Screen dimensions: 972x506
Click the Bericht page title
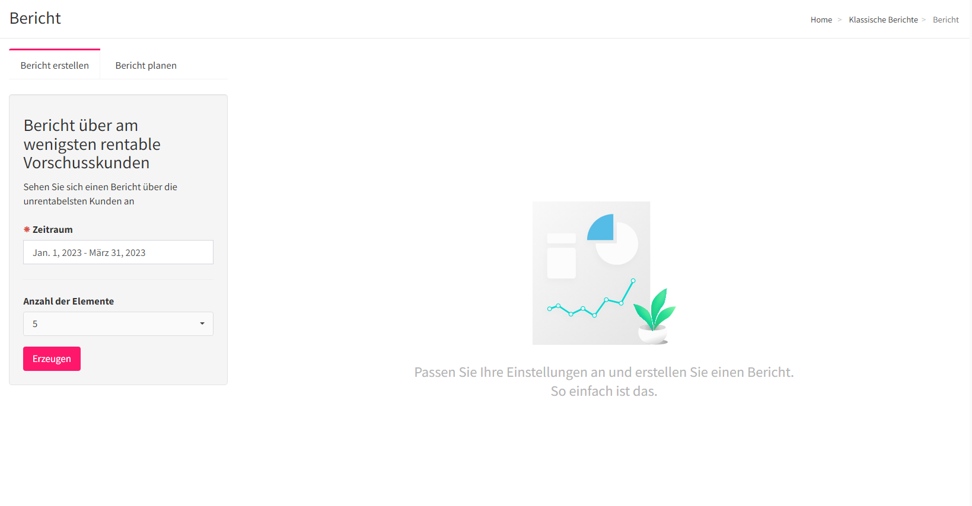click(35, 18)
